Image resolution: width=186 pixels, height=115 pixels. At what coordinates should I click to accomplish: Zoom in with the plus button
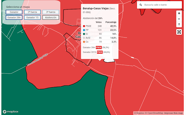click(179, 13)
